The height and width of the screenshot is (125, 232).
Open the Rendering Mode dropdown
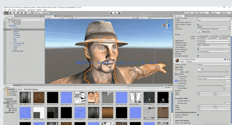214,64
